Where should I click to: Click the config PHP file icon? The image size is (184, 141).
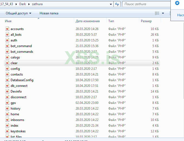(x=7, y=68)
